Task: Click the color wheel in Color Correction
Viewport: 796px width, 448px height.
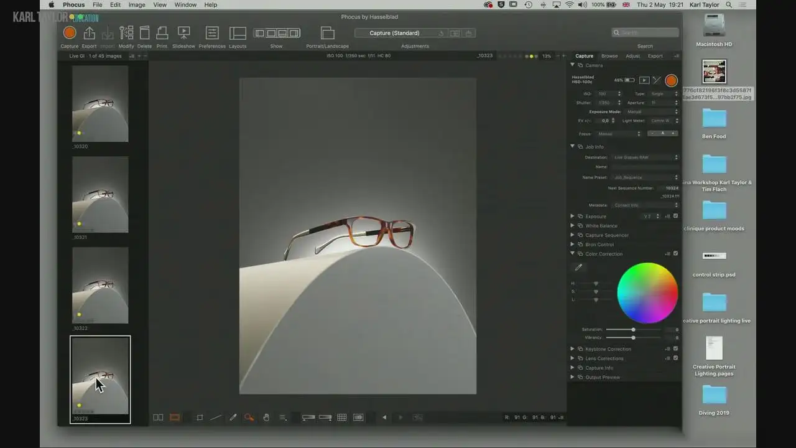Action: click(647, 293)
